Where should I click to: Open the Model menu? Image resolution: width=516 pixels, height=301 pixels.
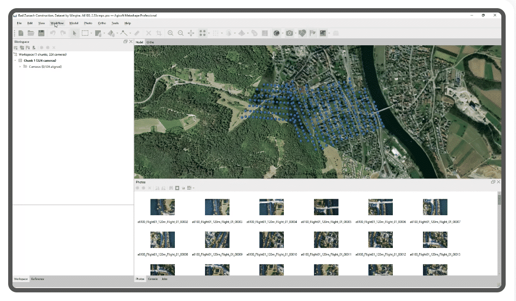point(74,23)
